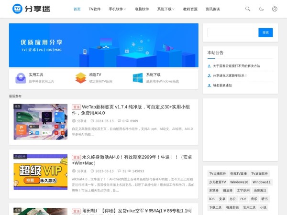287x215 pixels.
Task: Select the 音乐 tag
Action: (254, 199)
